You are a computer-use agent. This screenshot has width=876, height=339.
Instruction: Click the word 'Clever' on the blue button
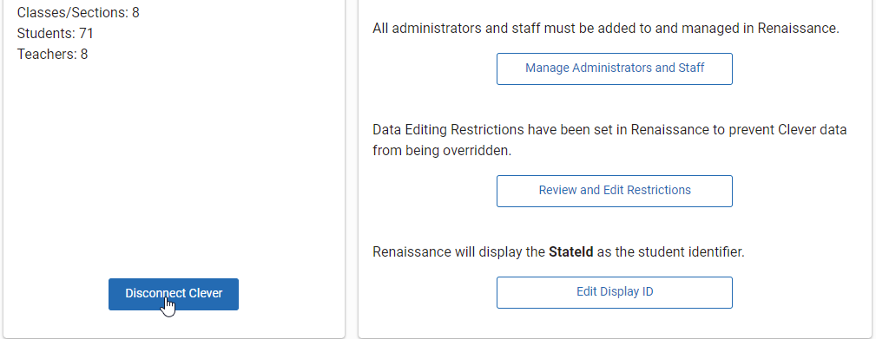(x=205, y=293)
